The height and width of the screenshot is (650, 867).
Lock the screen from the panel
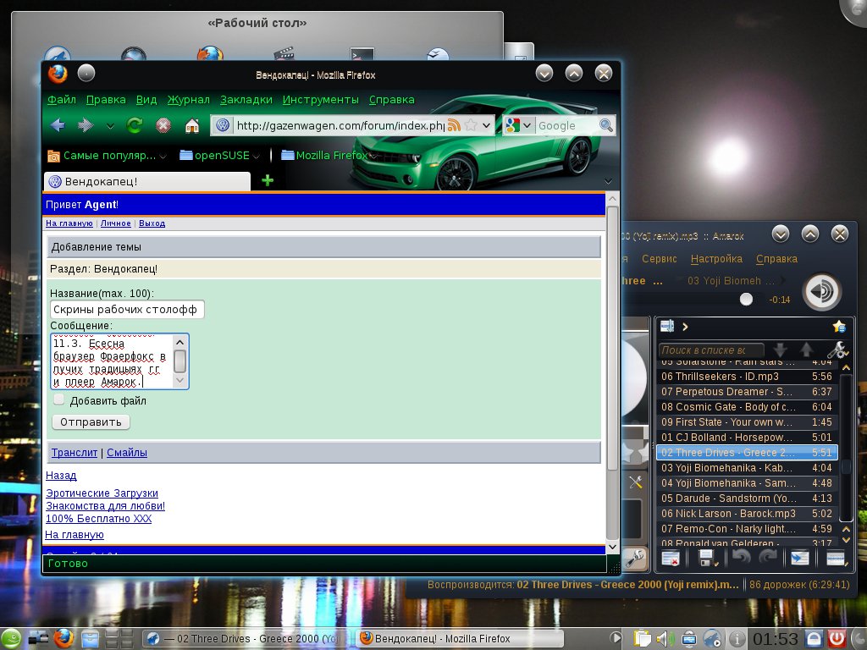pyautogui.click(x=813, y=639)
